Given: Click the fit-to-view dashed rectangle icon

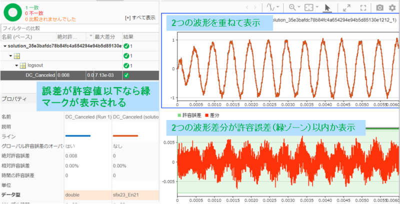Looking at the screenshot, I should pyautogui.click(x=309, y=7).
